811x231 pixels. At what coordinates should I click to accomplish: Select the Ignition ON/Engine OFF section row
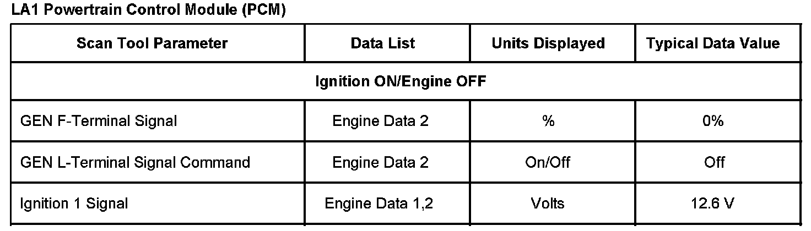coord(401,82)
